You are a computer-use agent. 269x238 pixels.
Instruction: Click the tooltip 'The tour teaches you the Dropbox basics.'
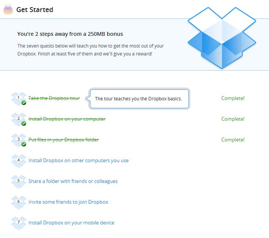139,99
